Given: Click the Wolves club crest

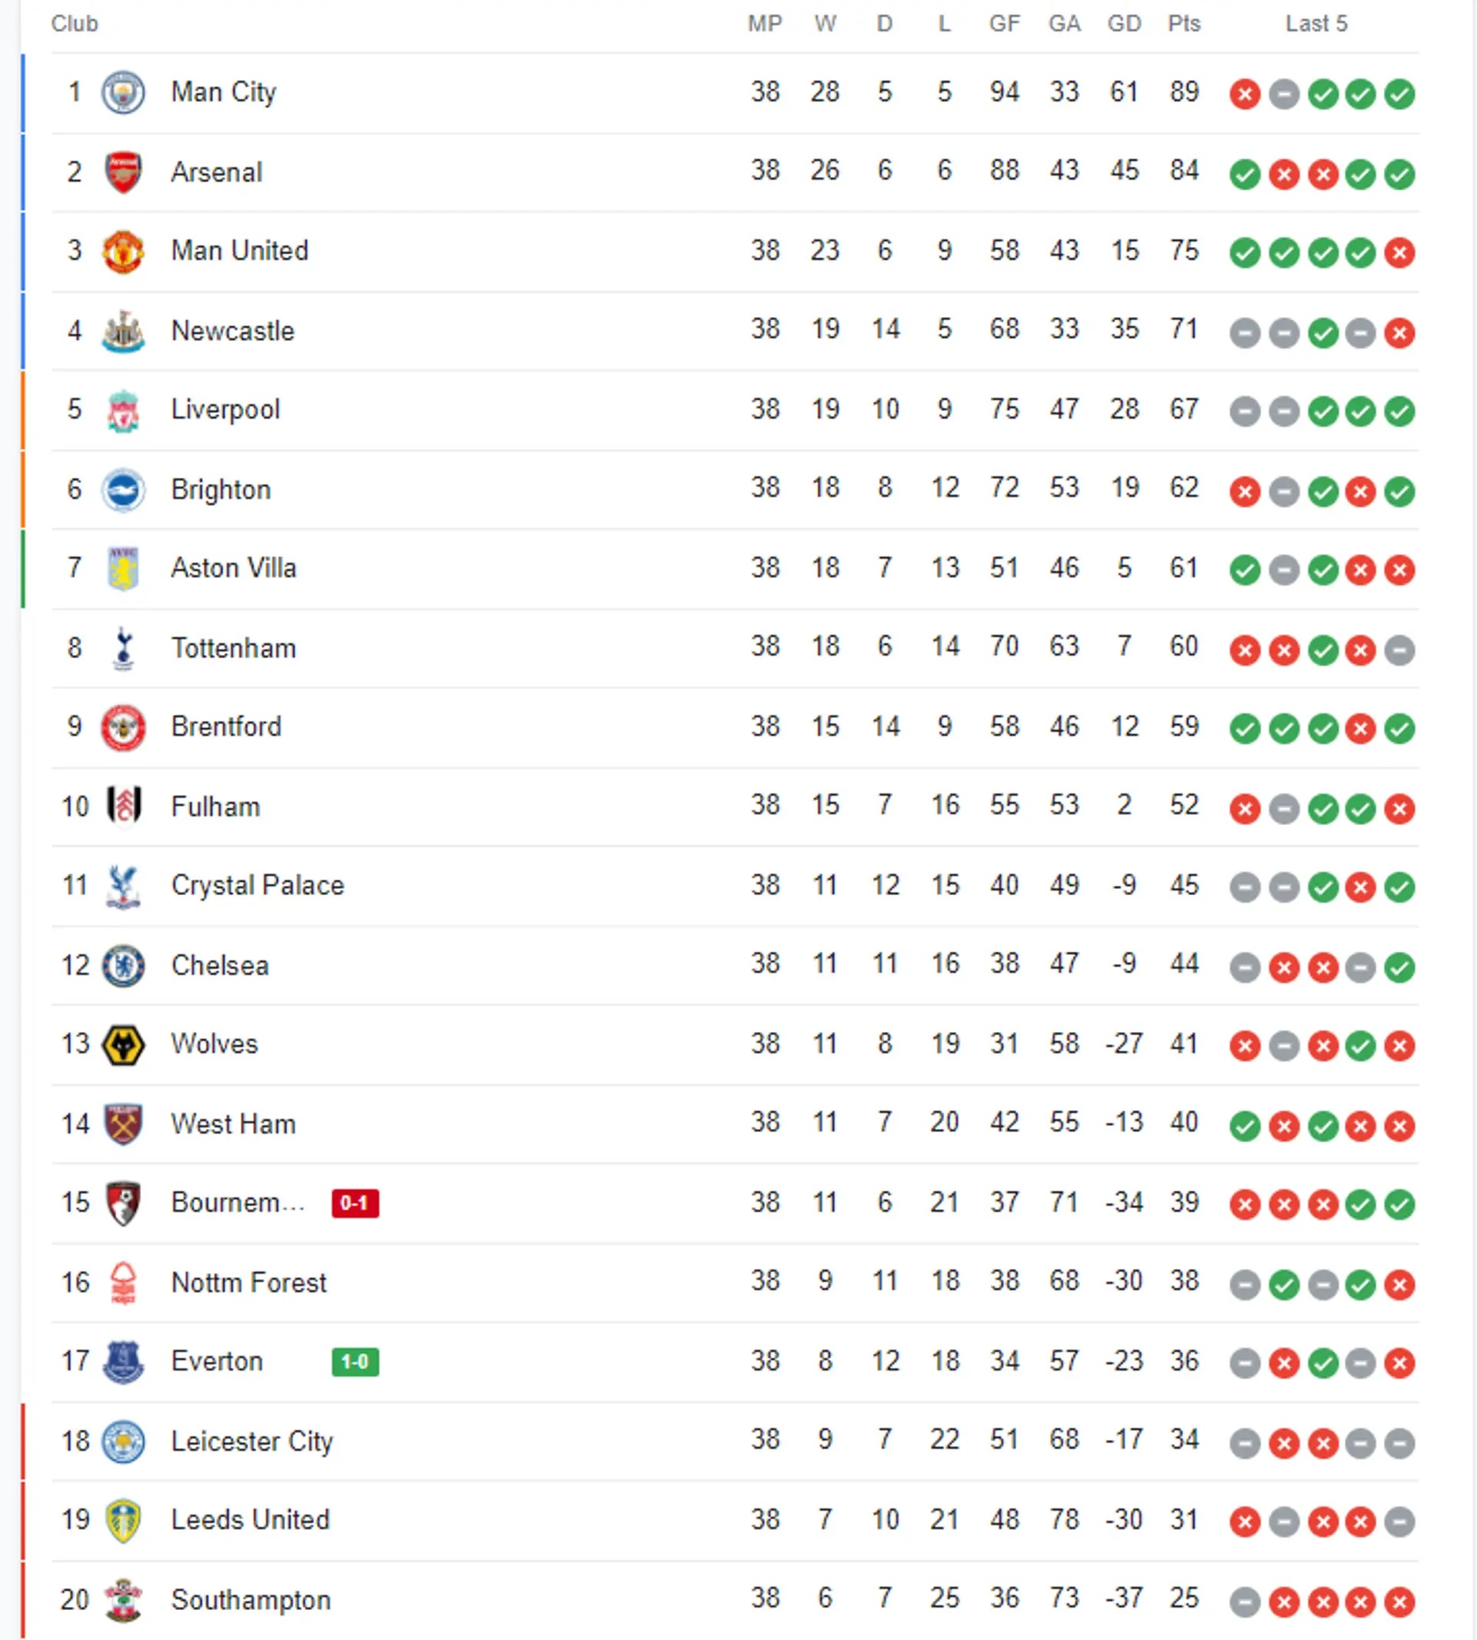Looking at the screenshot, I should [123, 1045].
